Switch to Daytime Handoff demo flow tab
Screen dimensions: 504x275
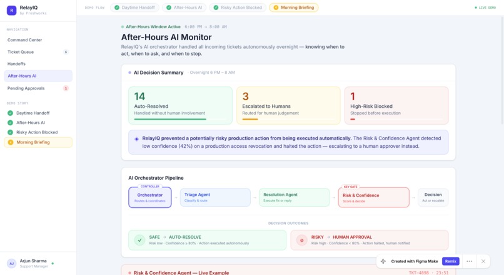click(134, 8)
